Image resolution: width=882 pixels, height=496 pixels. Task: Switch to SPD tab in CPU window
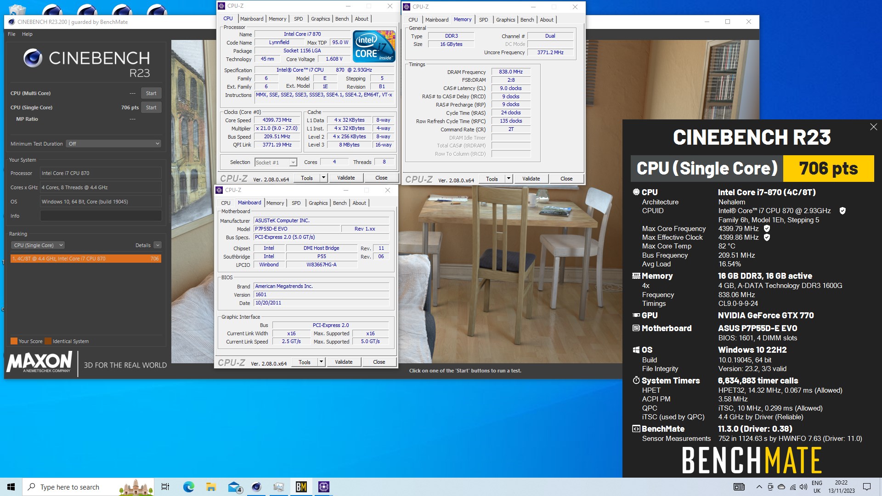point(299,19)
